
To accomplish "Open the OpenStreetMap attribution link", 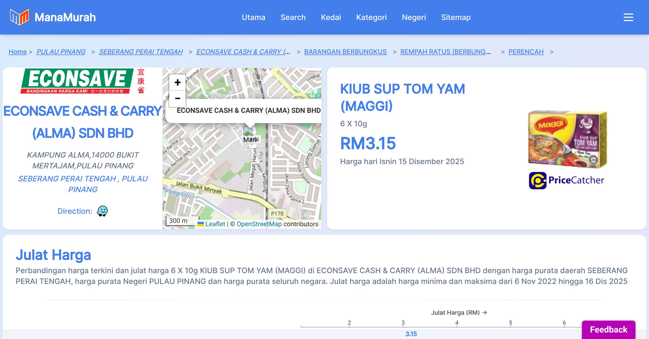I will [x=259, y=224].
